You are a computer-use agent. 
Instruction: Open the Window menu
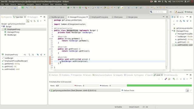(58, 4)
